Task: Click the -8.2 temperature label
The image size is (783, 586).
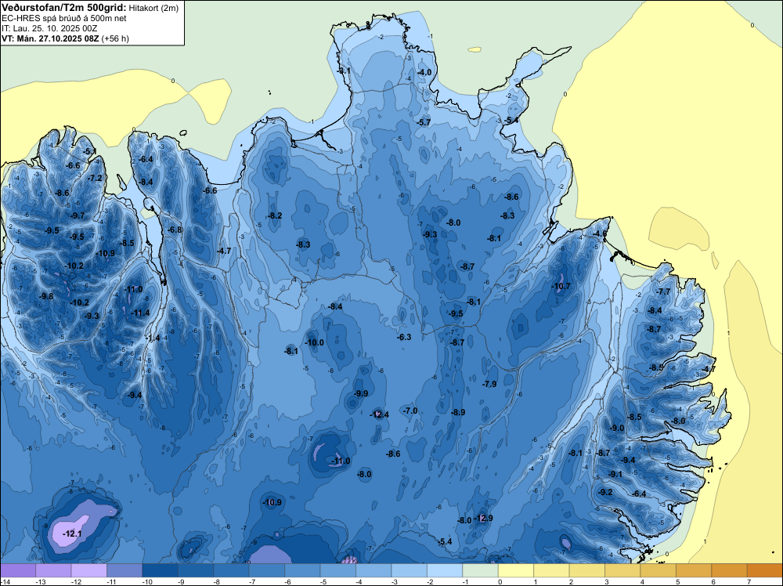Action: pos(275,215)
